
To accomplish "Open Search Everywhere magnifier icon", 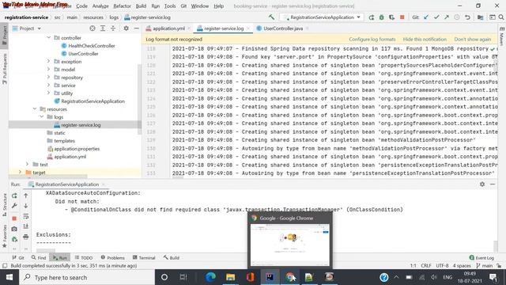I will pos(501,17).
